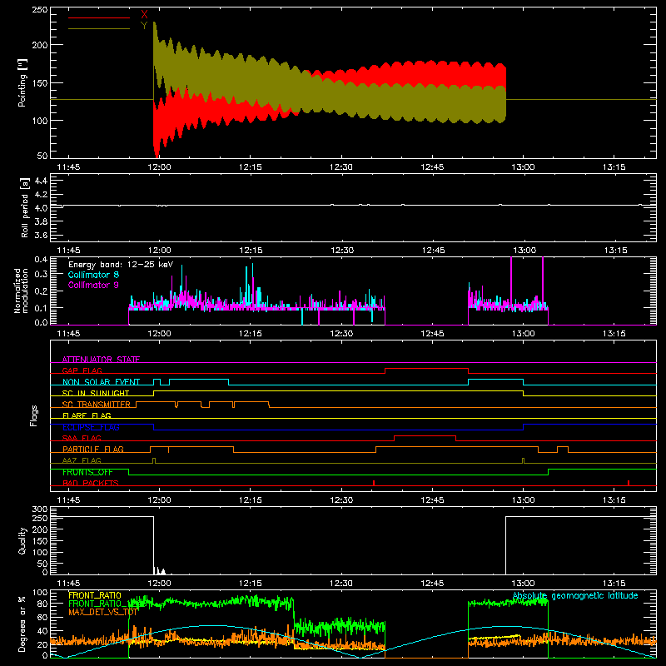Viewport: 666px width, 666px height.
Task: Select the olive Y legend line sample
Action: [x=99, y=29]
